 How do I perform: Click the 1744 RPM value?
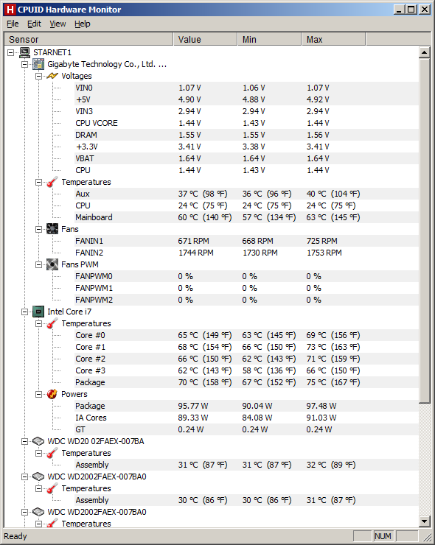[196, 253]
